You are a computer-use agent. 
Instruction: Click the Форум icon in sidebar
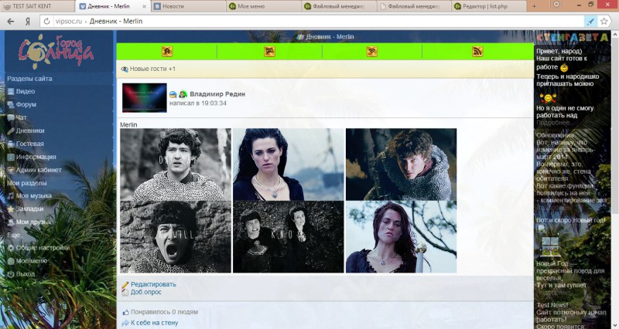coord(11,104)
